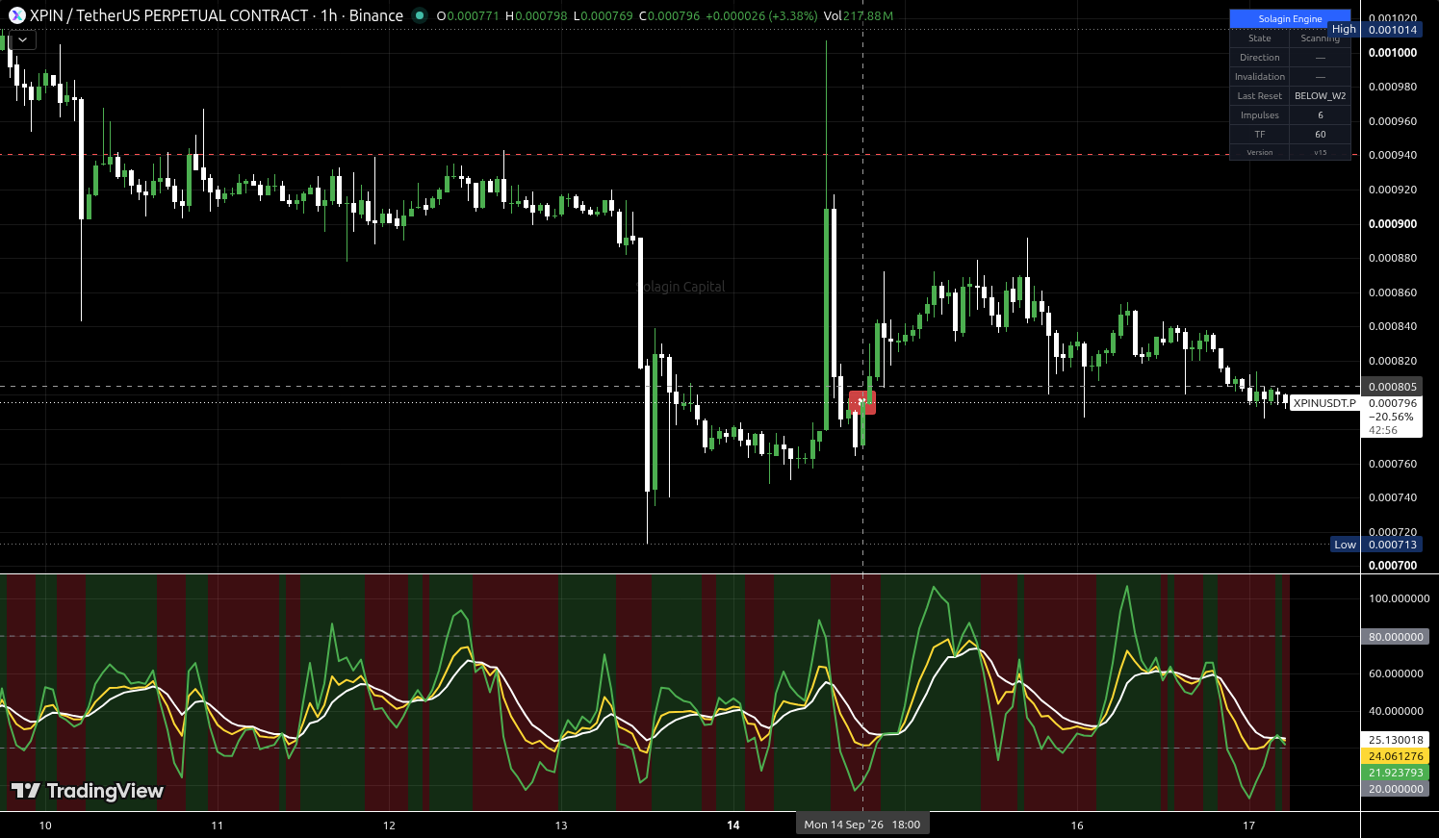Screen dimensions: 1439x838
Task: Select the close value C0.000796
Action: point(669,15)
